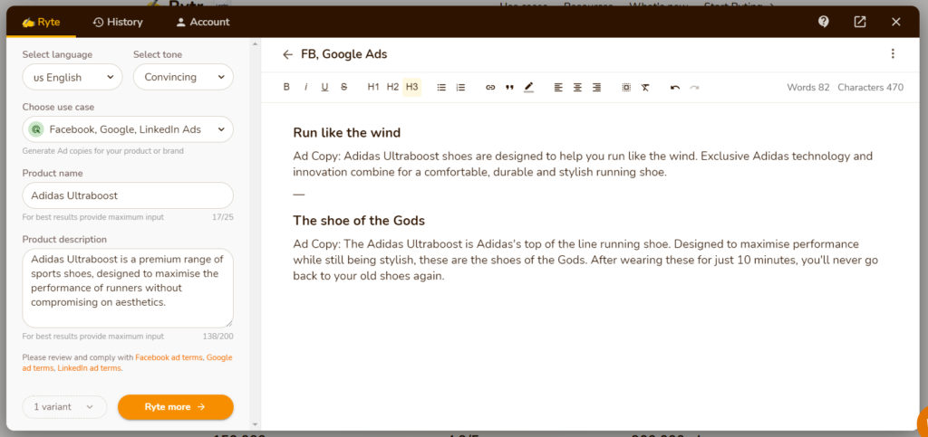Image resolution: width=928 pixels, height=437 pixels.
Task: Undo the last edit
Action: point(674,88)
